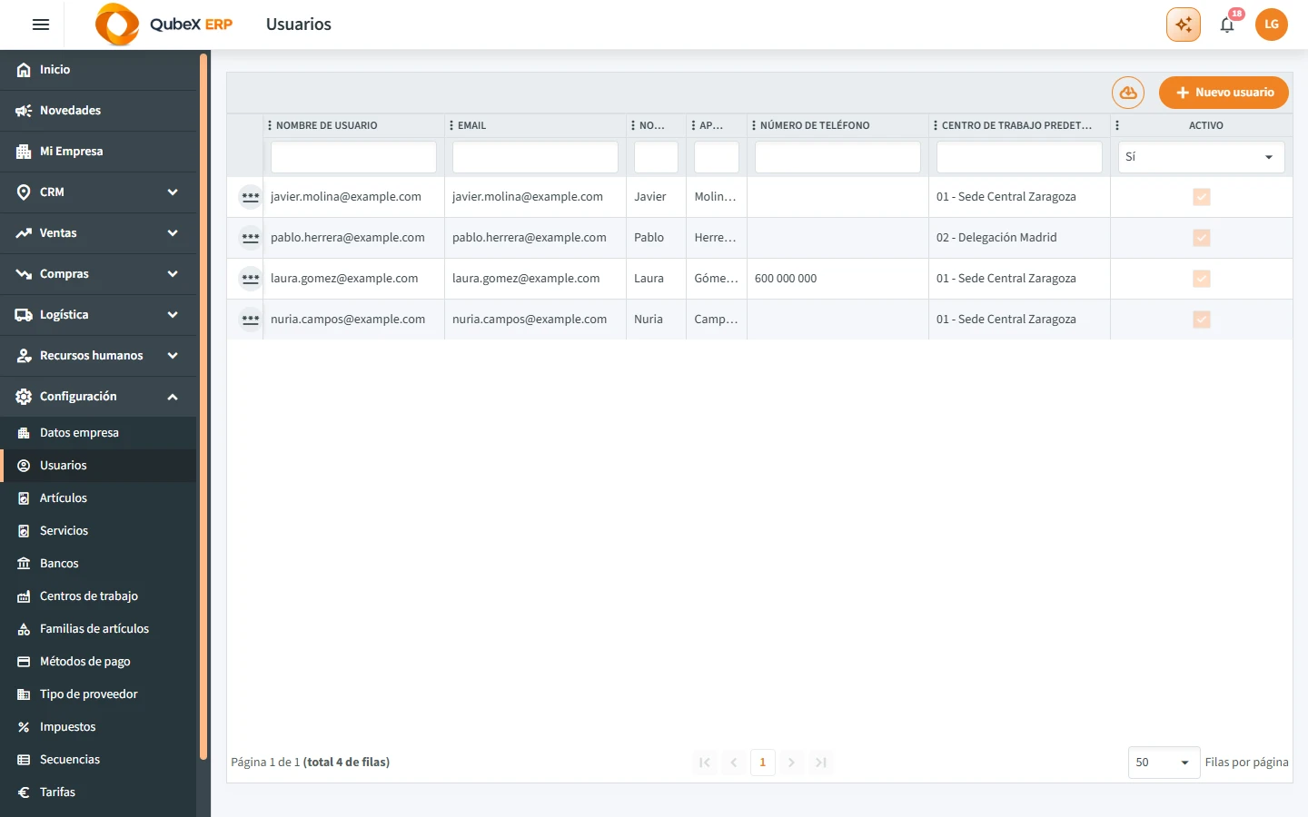Toggle Activo checkbox for Javier Molina
Image resolution: width=1308 pixels, height=817 pixels.
point(1202,197)
